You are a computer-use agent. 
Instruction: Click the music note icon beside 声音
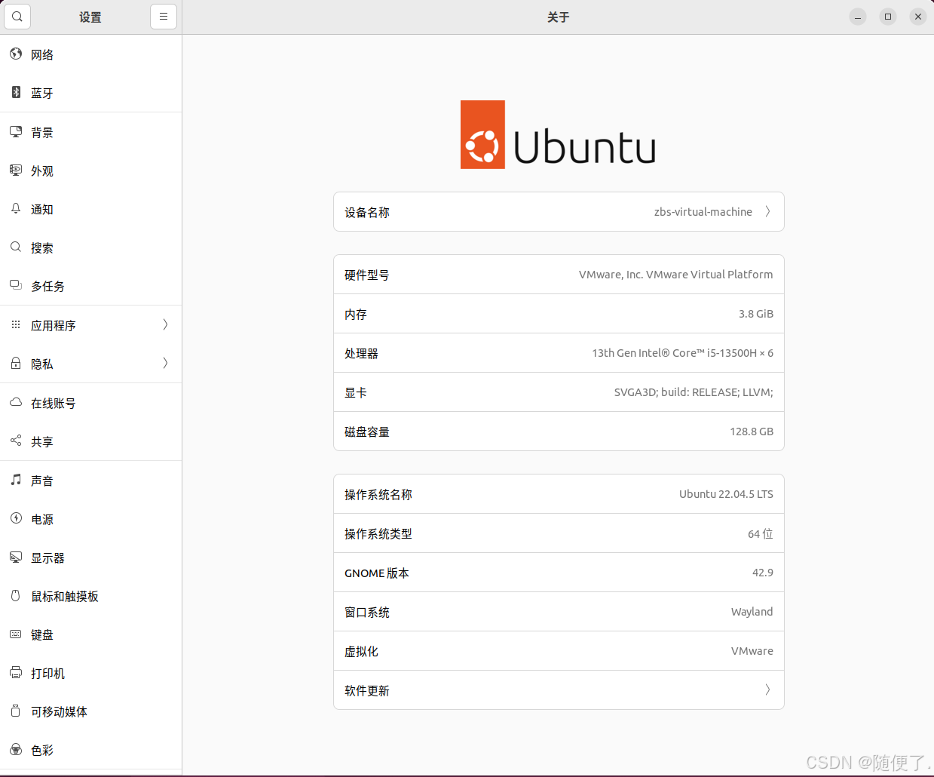click(x=16, y=480)
